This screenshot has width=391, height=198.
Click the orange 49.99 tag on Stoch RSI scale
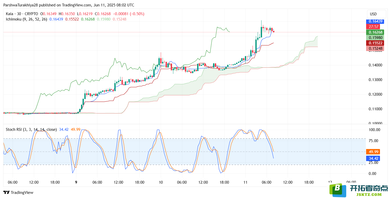point(373,152)
